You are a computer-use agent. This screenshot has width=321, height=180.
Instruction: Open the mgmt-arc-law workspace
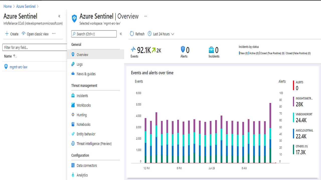click(x=18, y=67)
